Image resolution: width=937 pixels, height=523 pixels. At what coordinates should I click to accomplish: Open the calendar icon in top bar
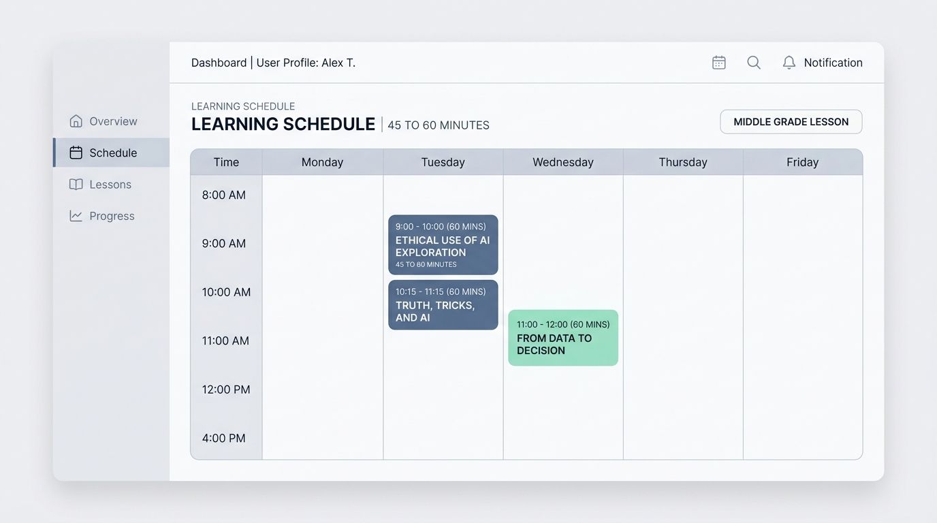[718, 63]
